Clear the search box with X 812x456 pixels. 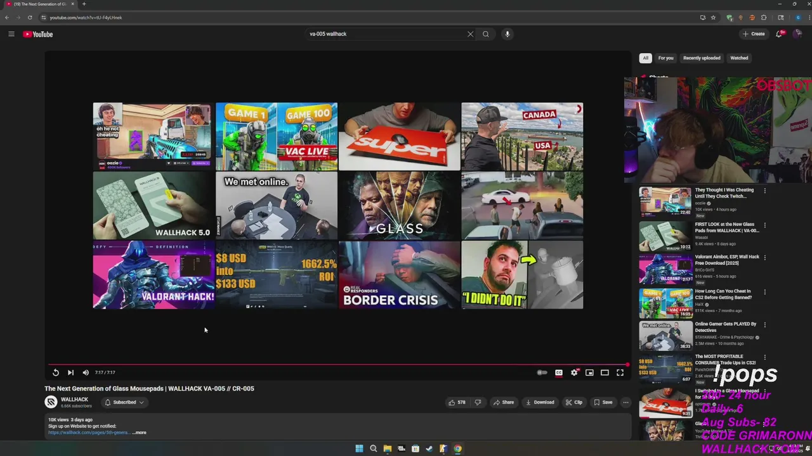coord(470,34)
